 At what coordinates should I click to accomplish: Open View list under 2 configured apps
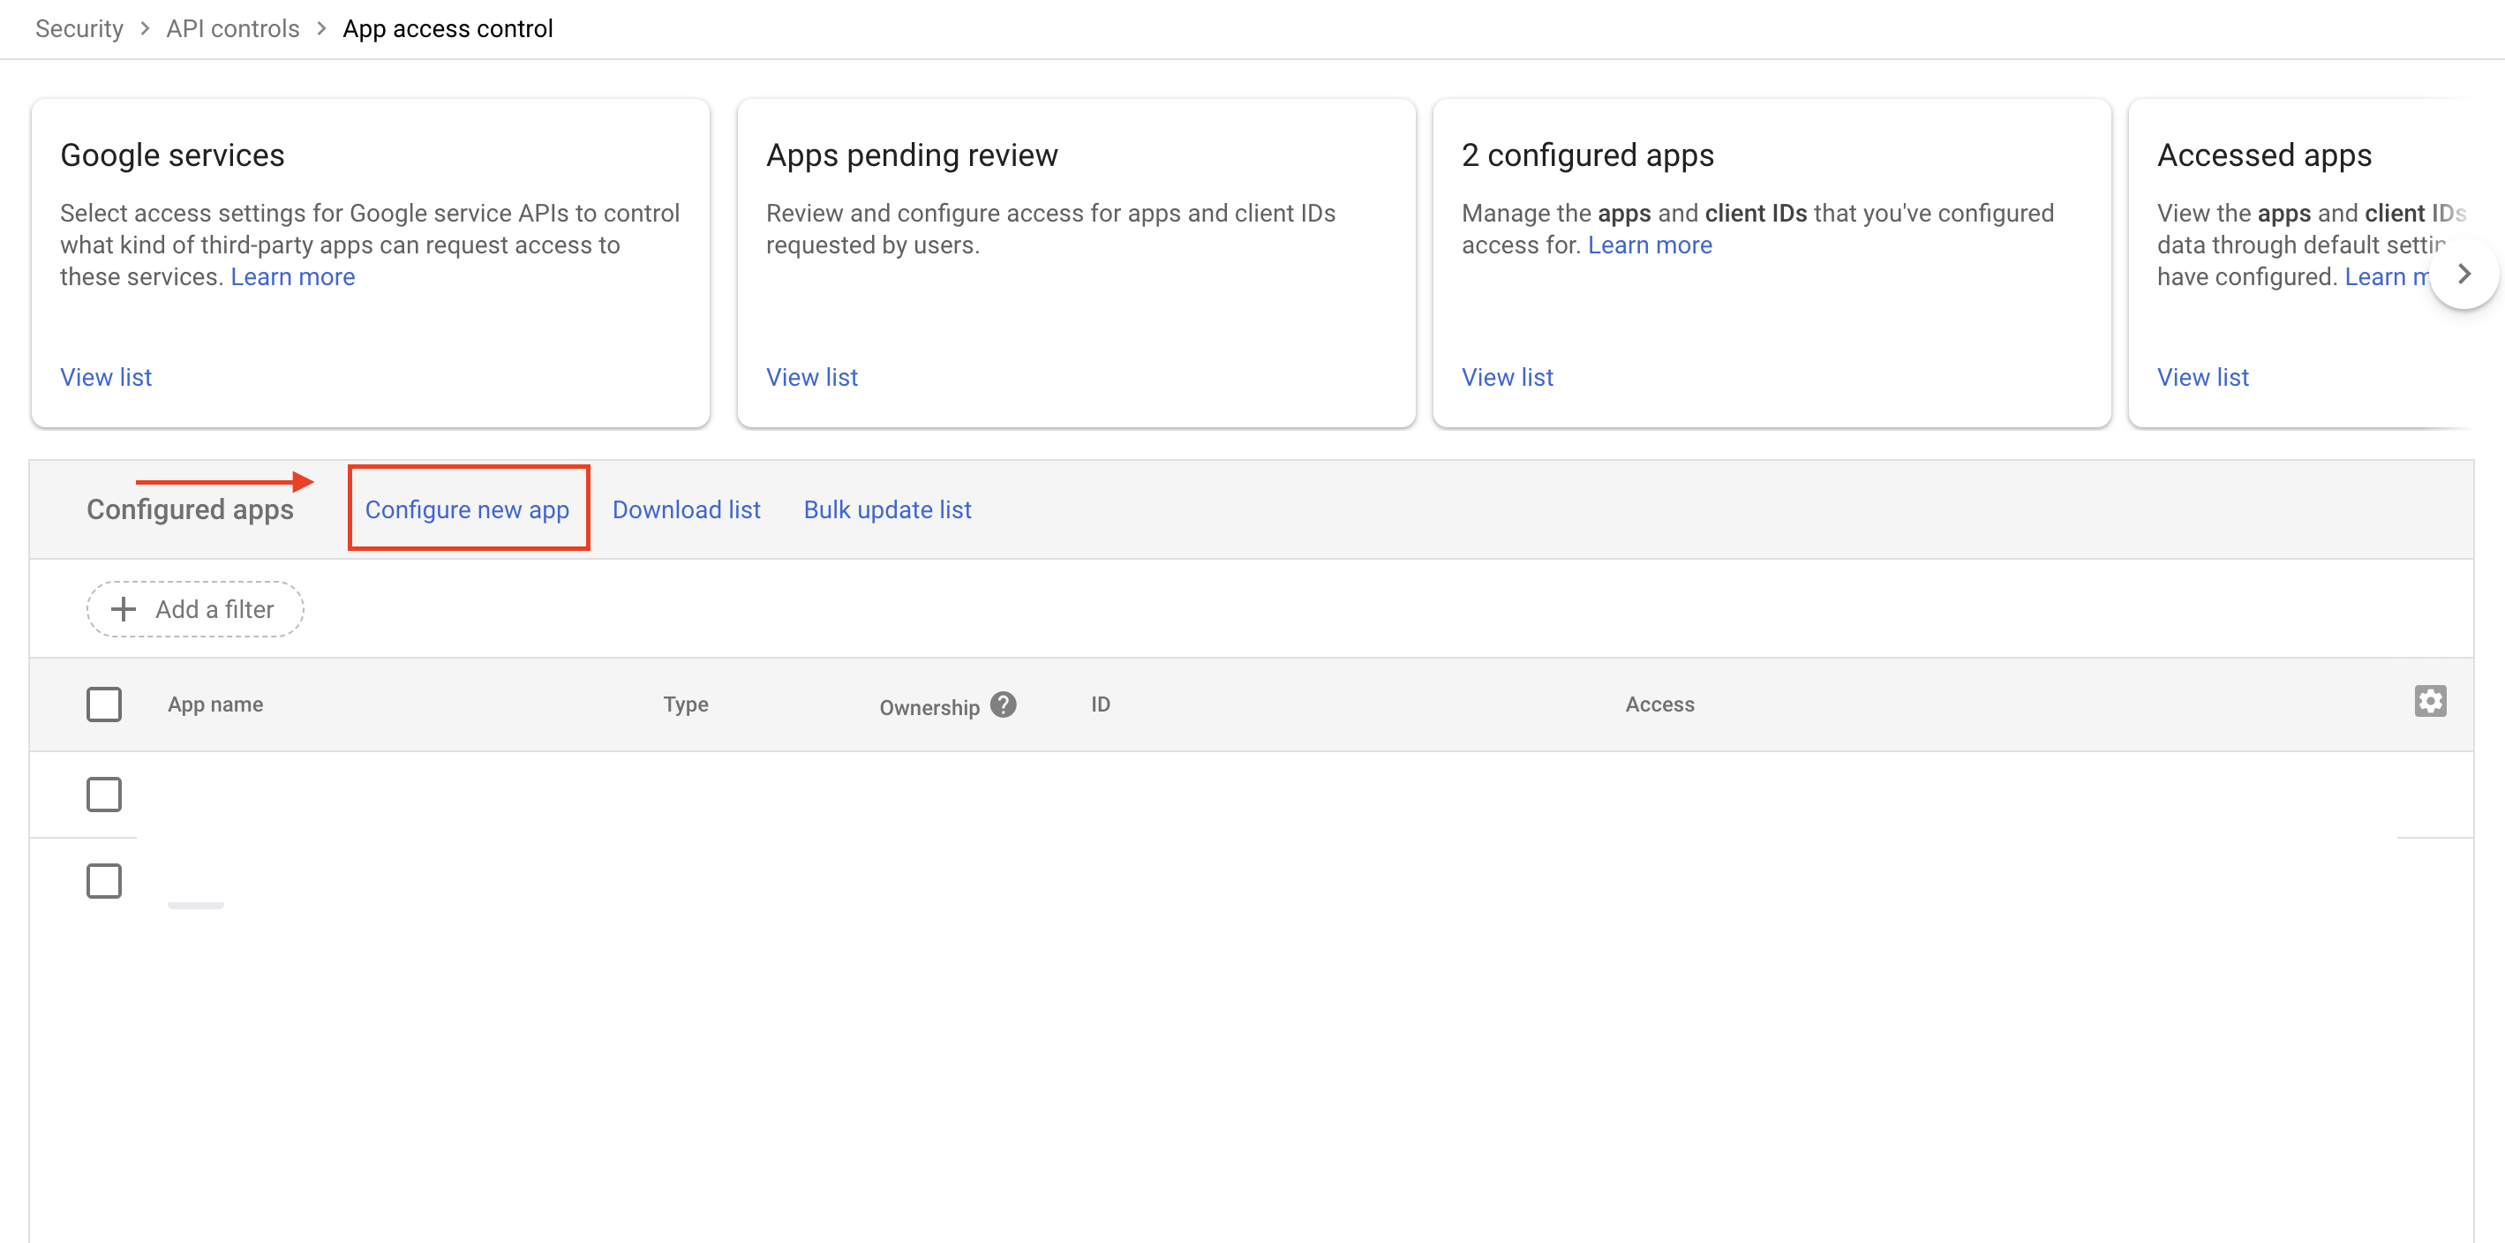(x=1507, y=377)
